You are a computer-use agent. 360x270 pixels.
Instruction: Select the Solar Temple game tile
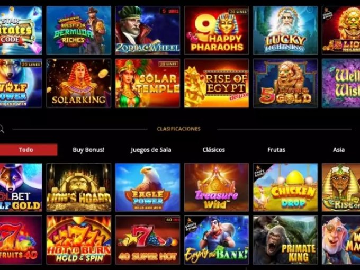tap(148, 83)
